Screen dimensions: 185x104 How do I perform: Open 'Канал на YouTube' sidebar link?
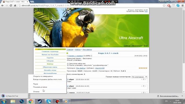click(x=50, y=55)
